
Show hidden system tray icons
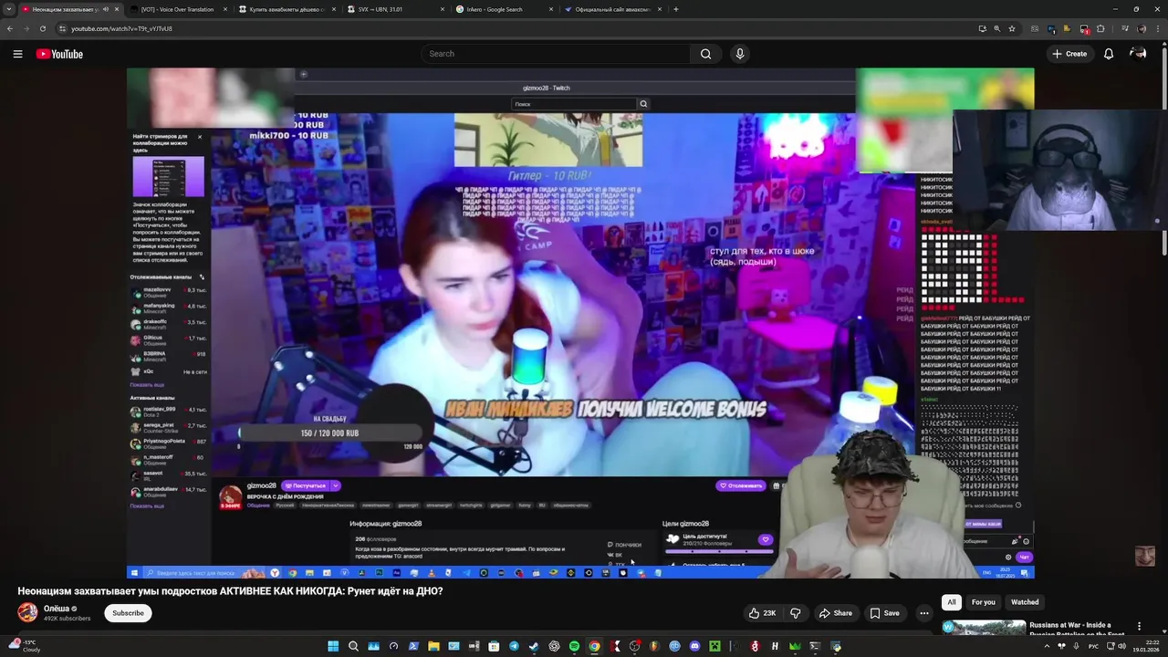[1047, 646]
